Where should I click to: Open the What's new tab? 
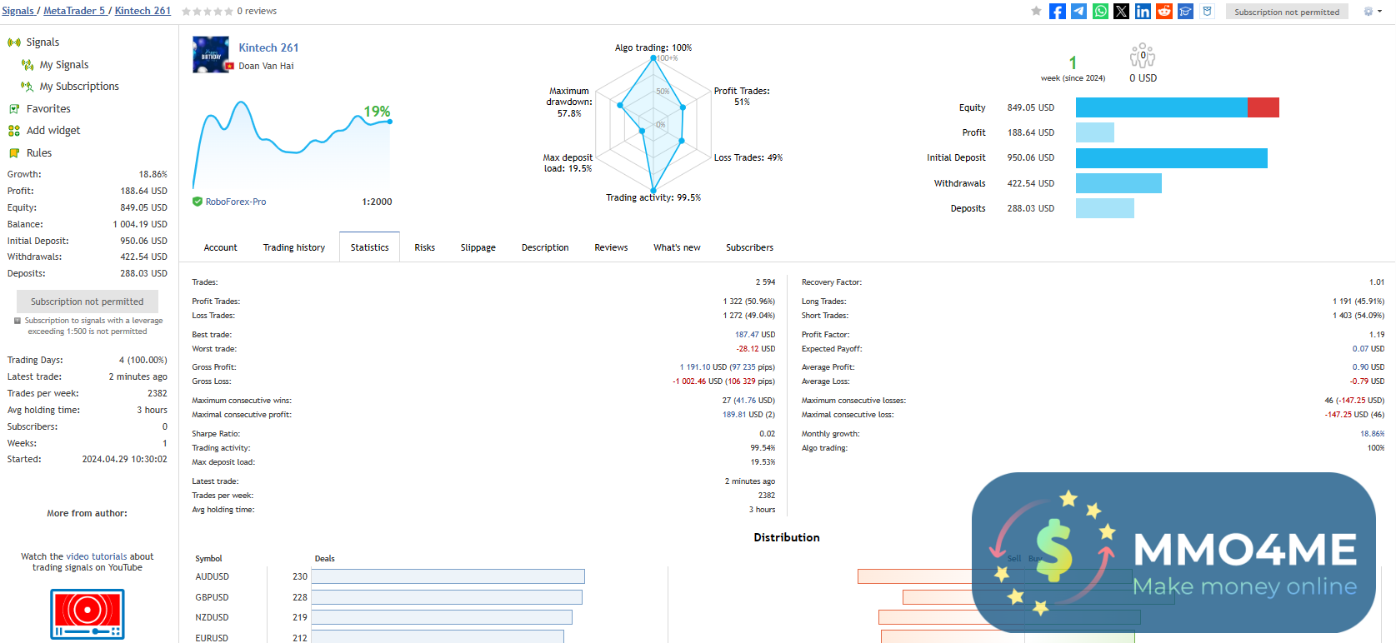[677, 247]
